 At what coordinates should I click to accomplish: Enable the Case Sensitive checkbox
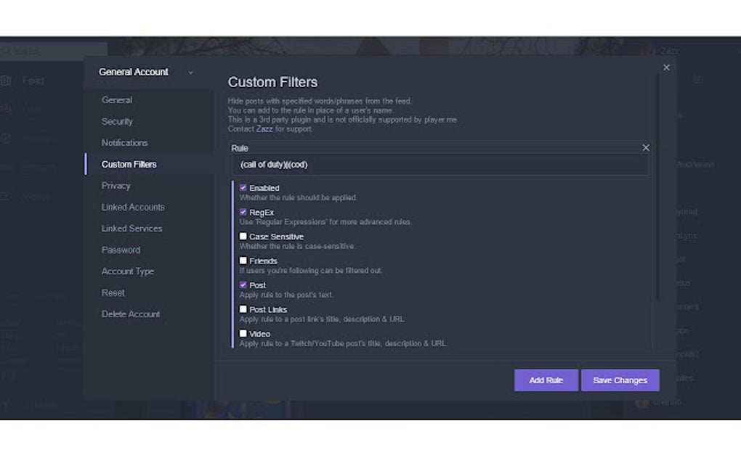(x=243, y=236)
